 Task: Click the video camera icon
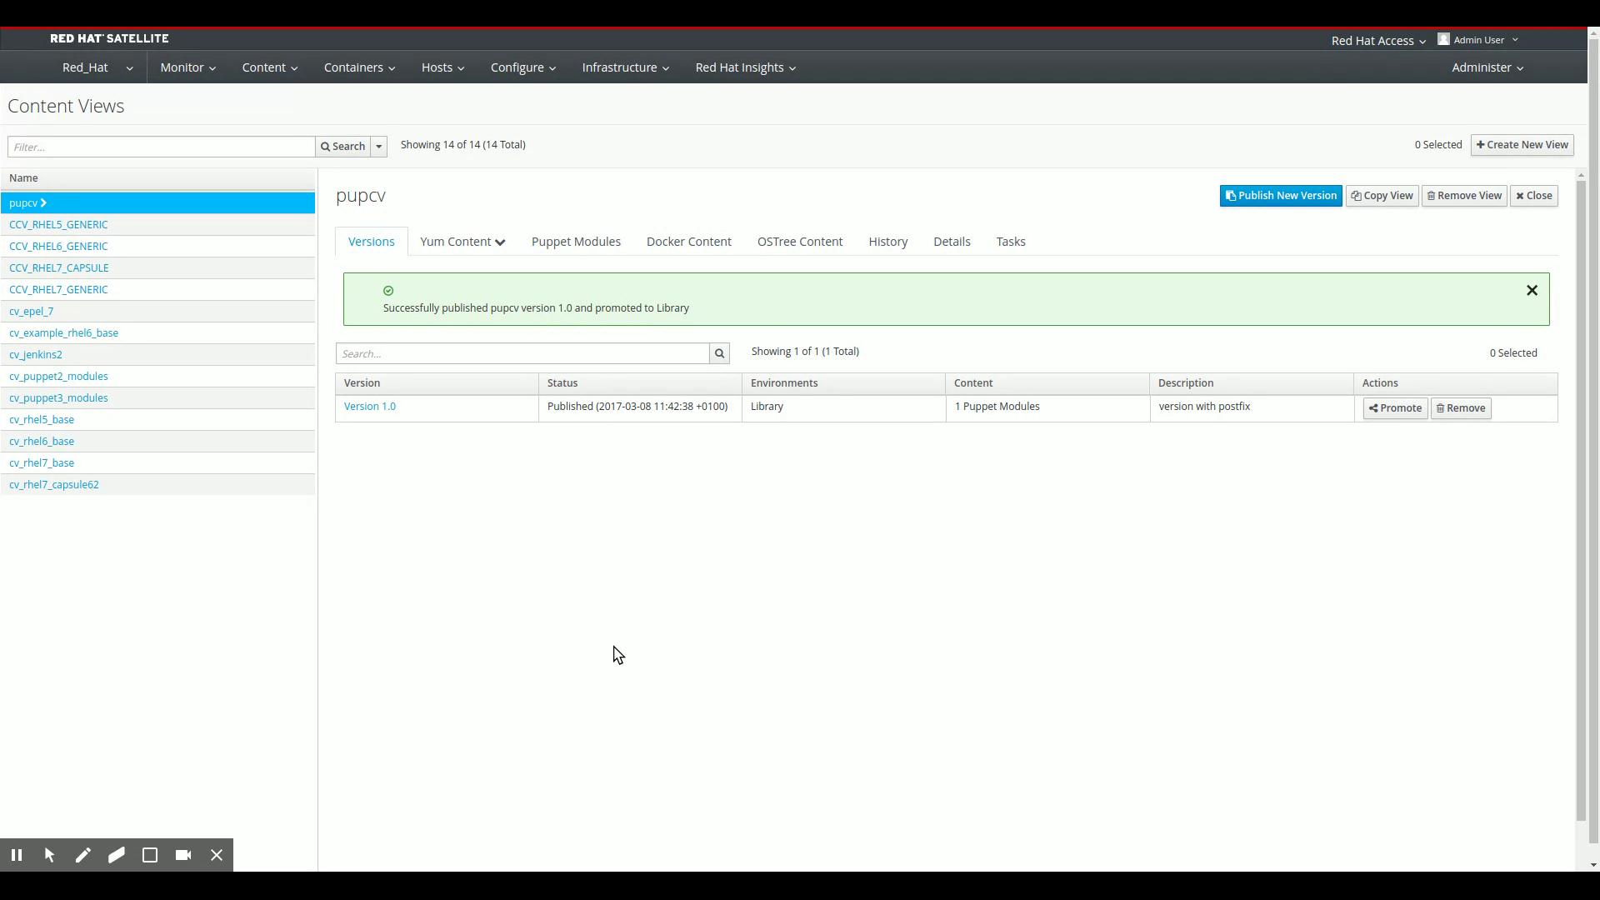(x=183, y=855)
